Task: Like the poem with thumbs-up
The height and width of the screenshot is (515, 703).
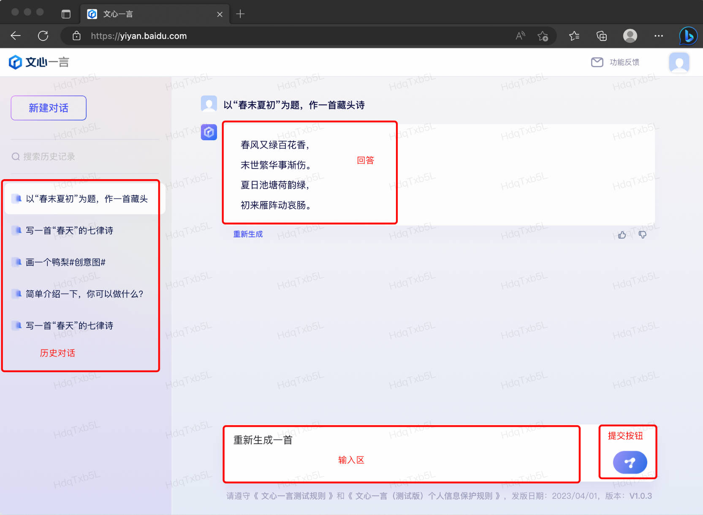Action: tap(622, 234)
